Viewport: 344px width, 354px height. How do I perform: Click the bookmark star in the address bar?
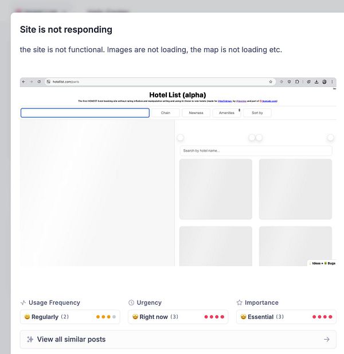point(271,81)
